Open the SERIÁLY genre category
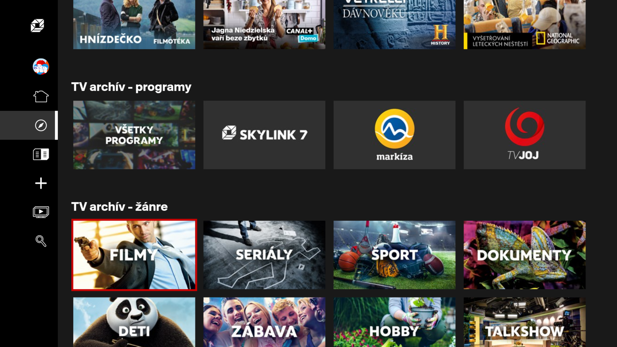The width and height of the screenshot is (617, 347). (x=264, y=255)
